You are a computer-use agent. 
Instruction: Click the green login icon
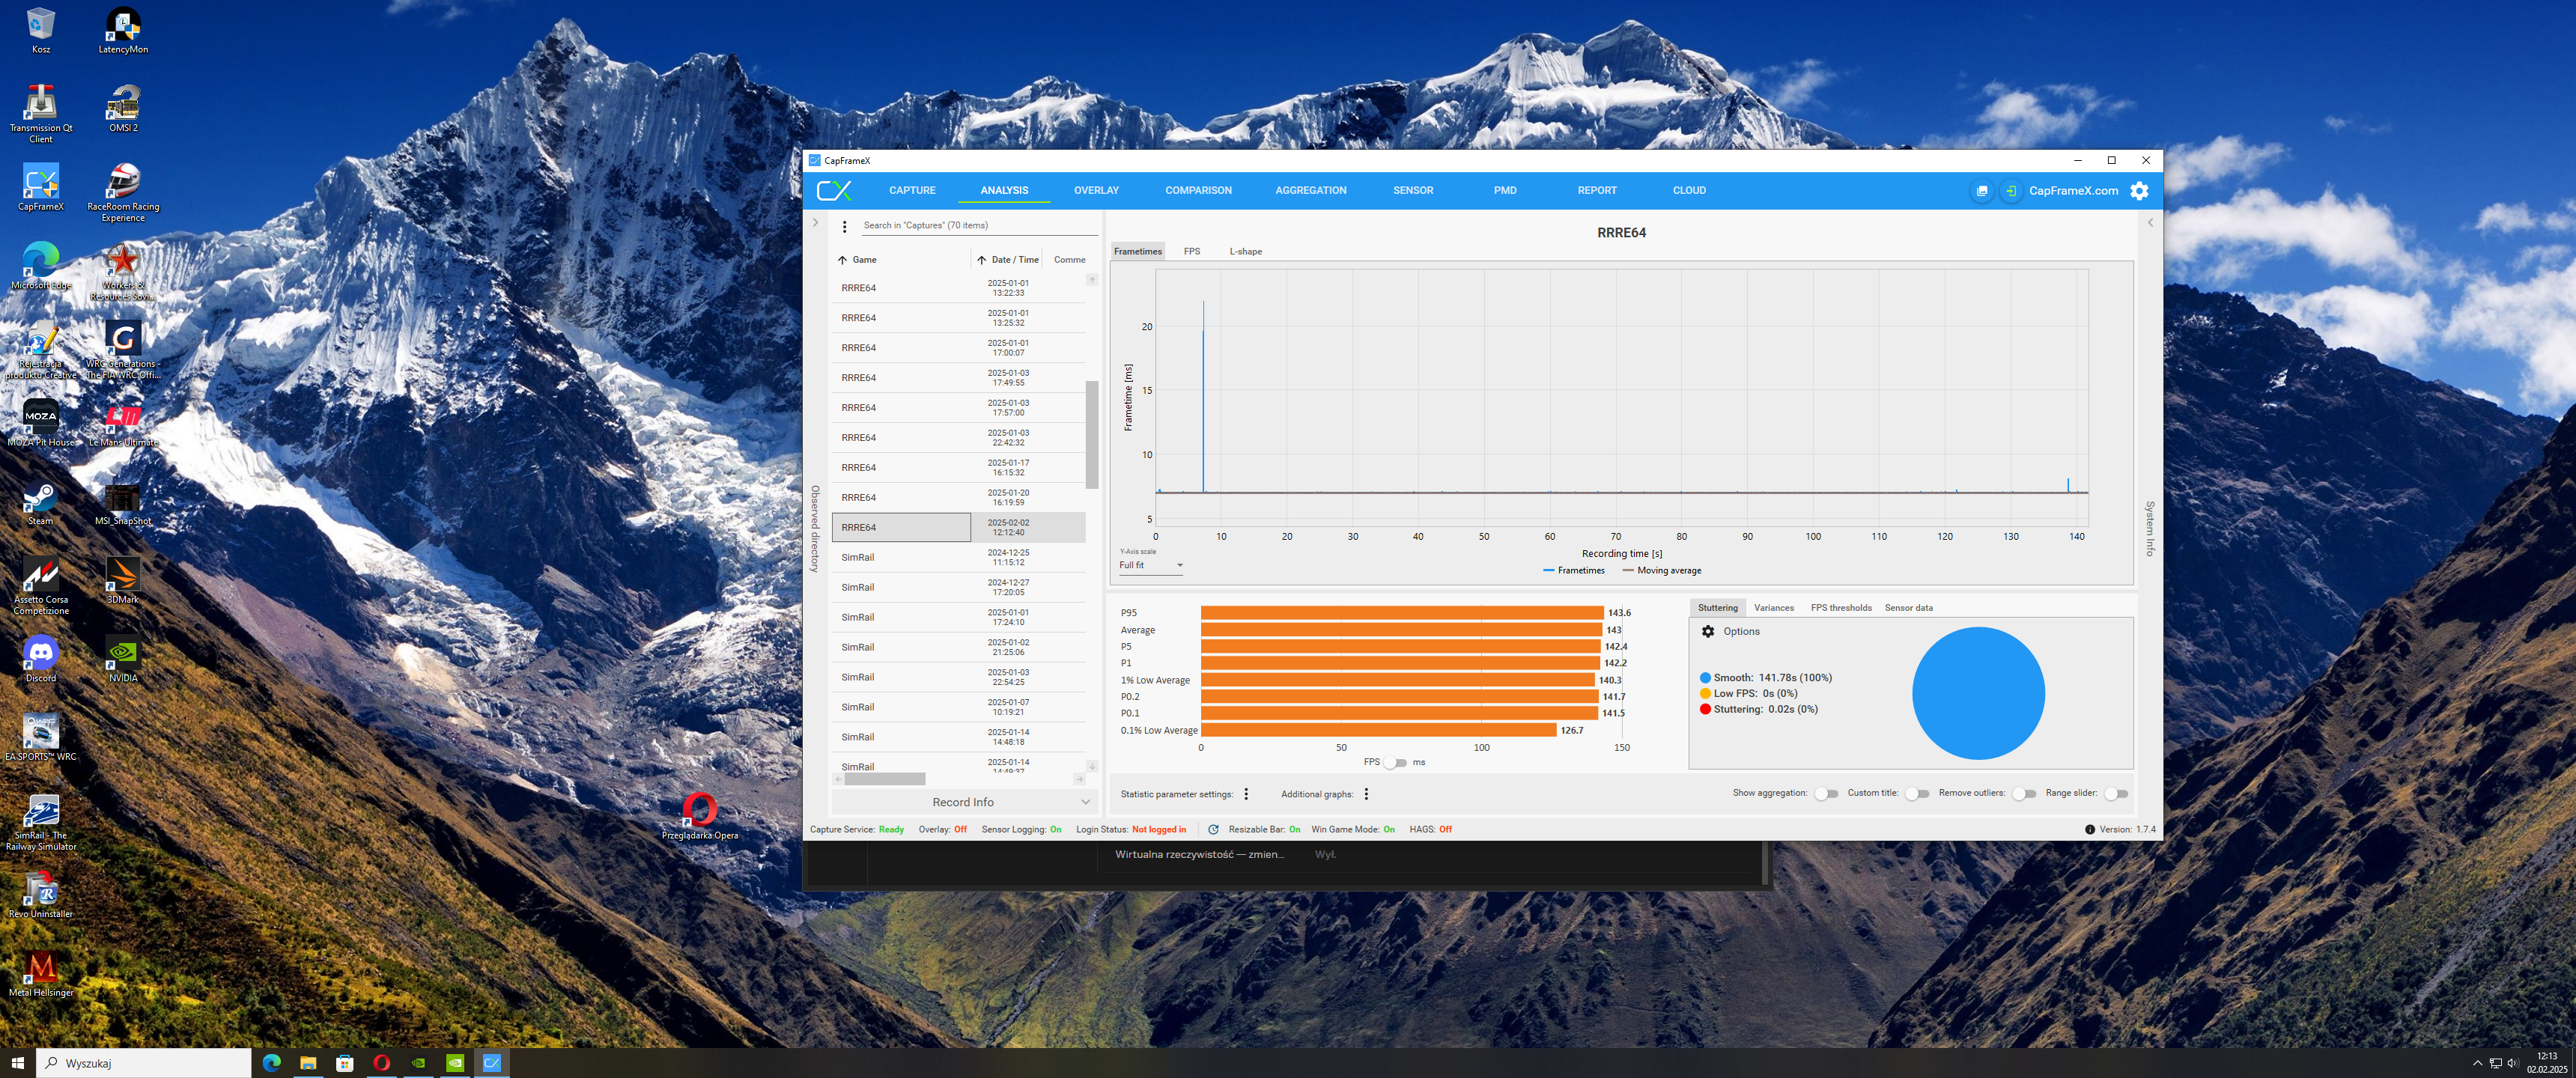2010,191
